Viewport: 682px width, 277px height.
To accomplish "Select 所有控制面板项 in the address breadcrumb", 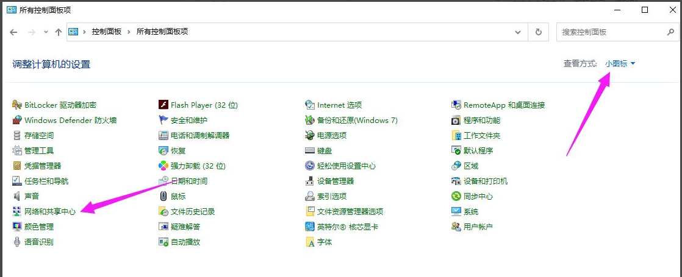I will click(x=162, y=32).
